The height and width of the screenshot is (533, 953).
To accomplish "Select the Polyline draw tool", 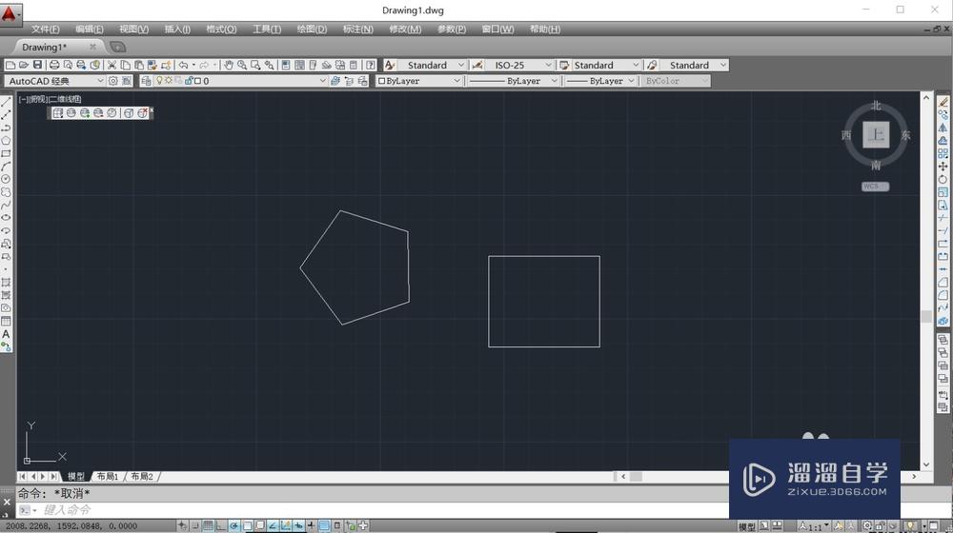I will 6,128.
